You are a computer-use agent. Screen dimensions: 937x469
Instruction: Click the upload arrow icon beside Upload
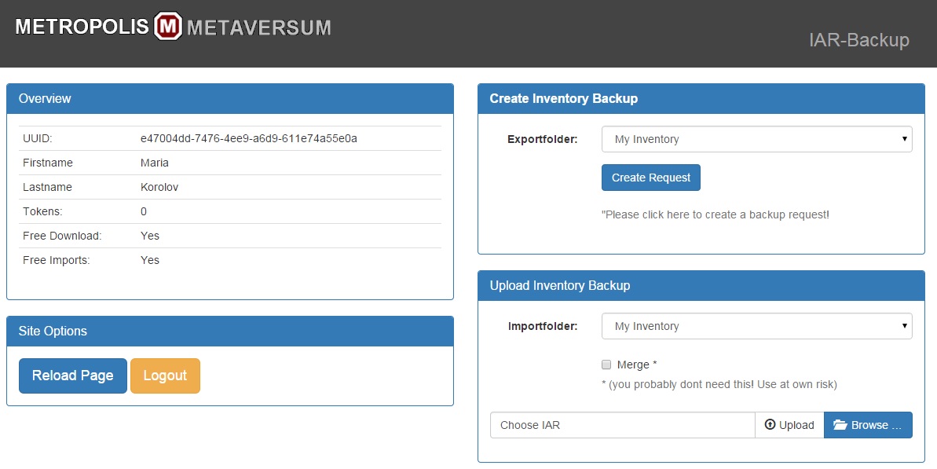(x=770, y=425)
